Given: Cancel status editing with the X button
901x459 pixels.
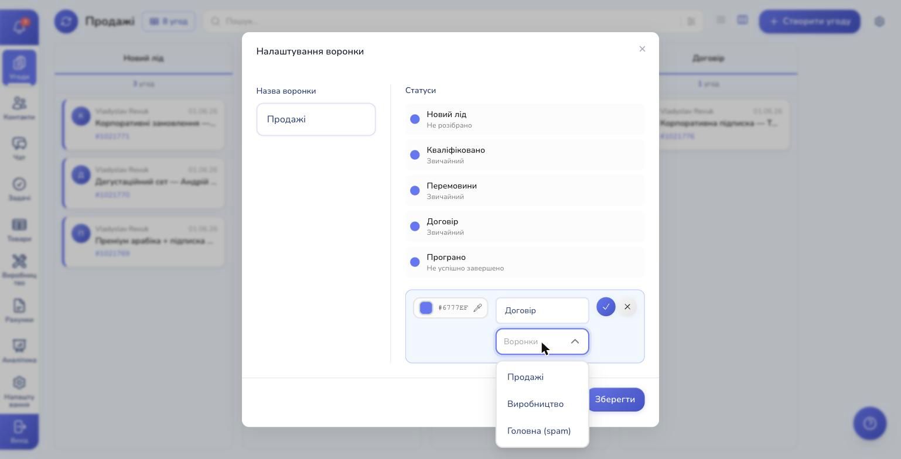Looking at the screenshot, I should tap(627, 307).
